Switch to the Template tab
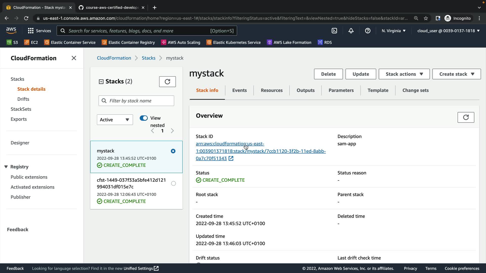This screenshot has width=486, height=273. (378, 90)
